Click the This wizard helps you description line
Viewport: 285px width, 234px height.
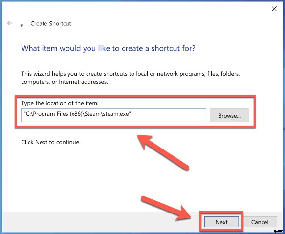(131, 74)
